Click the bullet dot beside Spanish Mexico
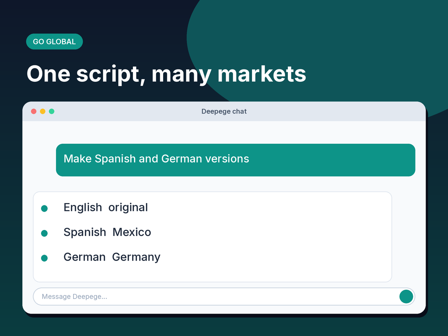The image size is (448, 336). pos(44,233)
